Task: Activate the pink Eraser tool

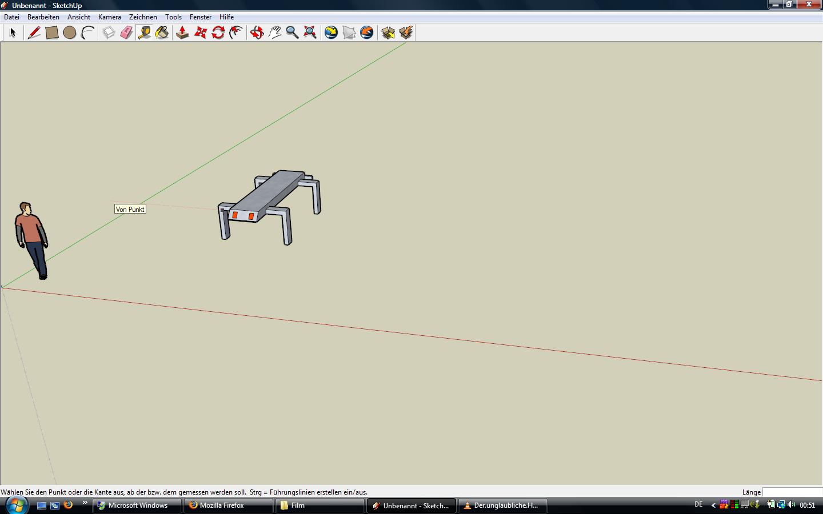Action: (126, 33)
